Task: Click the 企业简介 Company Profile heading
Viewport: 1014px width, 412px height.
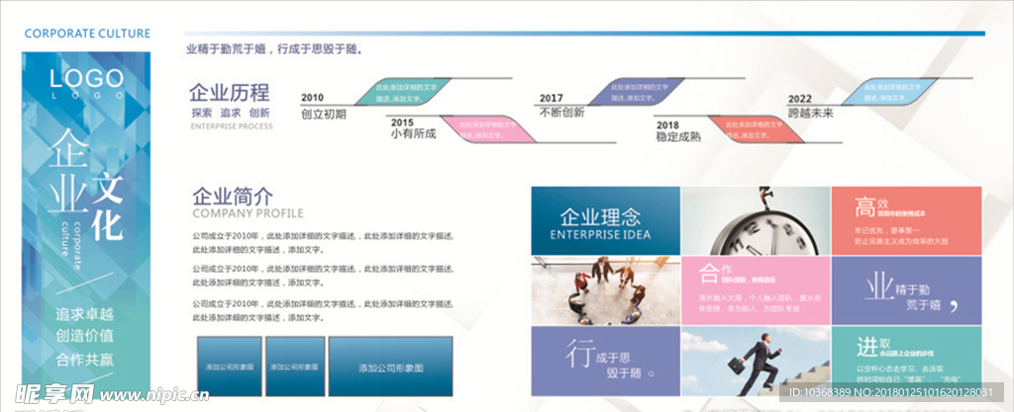Action: pyautogui.click(x=233, y=196)
